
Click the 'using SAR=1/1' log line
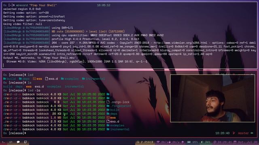click(62, 28)
